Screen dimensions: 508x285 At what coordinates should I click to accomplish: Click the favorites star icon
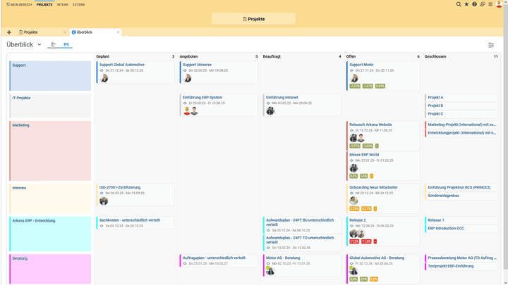(466, 4)
